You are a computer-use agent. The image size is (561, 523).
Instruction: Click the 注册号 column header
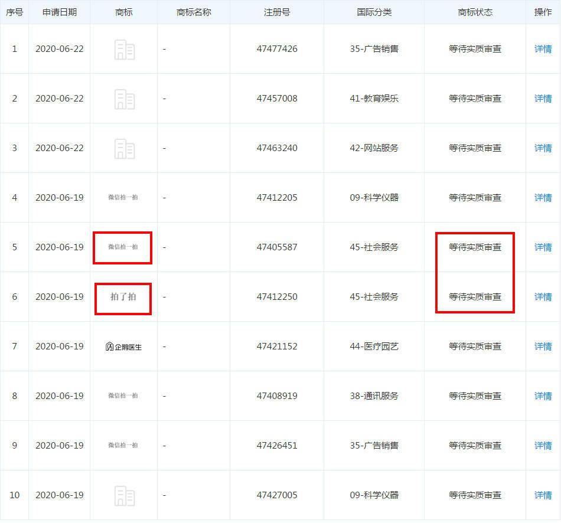point(278,12)
